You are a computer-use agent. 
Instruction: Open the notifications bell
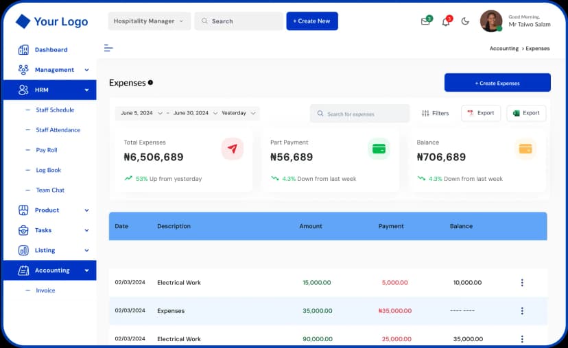pos(446,22)
